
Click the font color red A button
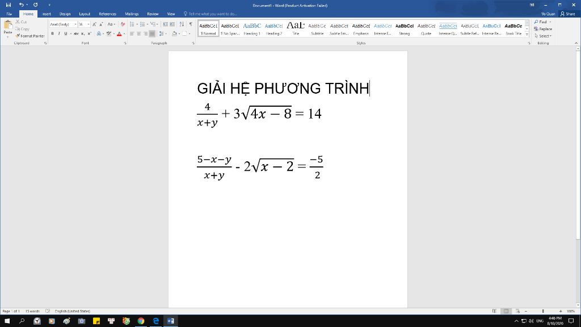click(119, 33)
